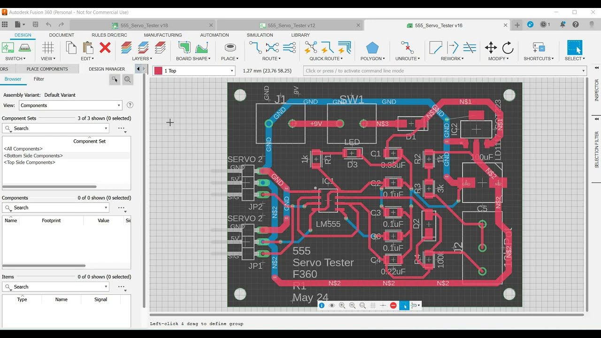Click the Rework miter corner icon

[436, 47]
